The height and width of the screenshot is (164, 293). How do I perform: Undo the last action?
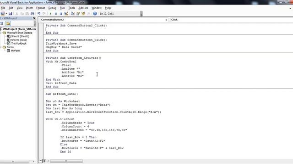[x=39, y=14]
